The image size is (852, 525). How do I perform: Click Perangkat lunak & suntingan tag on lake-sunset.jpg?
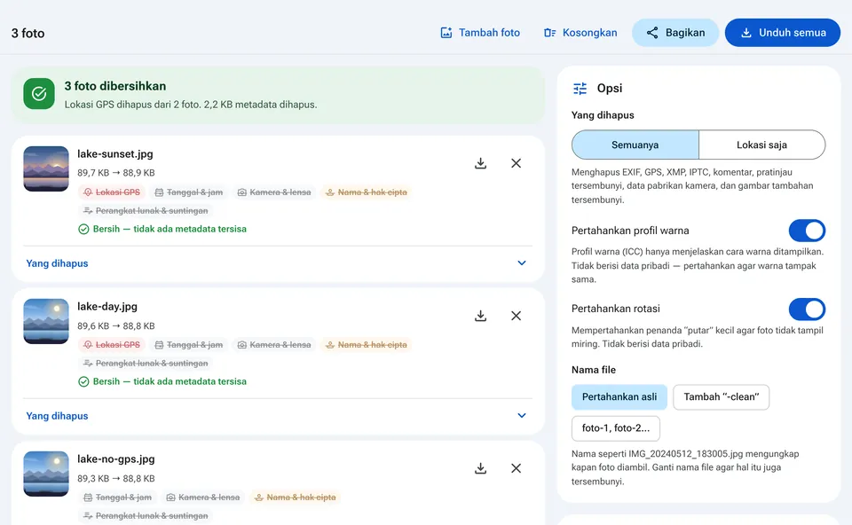tap(146, 211)
